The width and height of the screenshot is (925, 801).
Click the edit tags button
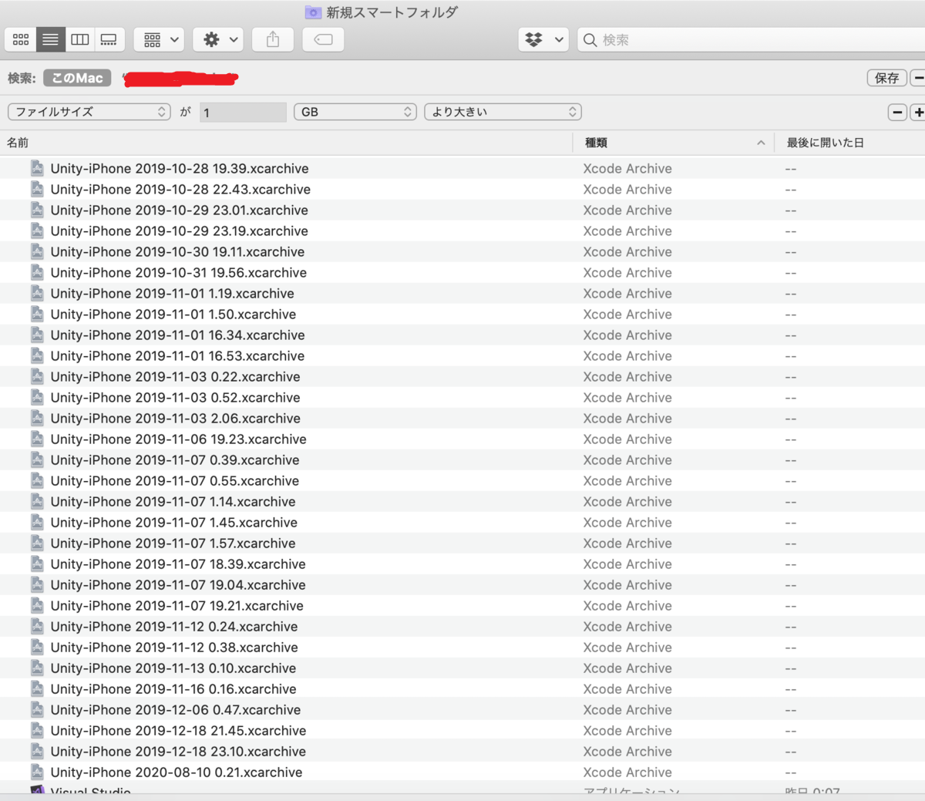pos(323,39)
